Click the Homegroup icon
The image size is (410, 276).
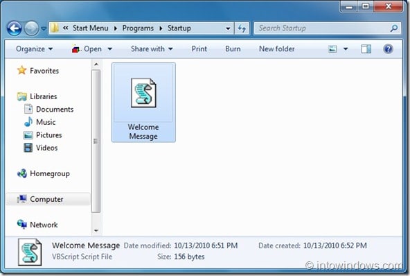22,173
